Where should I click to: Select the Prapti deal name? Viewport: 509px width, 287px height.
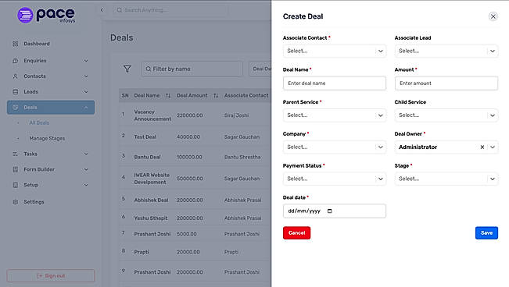142,252
